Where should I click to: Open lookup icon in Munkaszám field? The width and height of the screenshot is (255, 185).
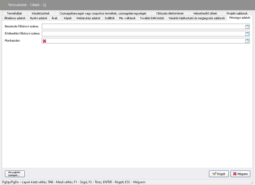point(247,41)
